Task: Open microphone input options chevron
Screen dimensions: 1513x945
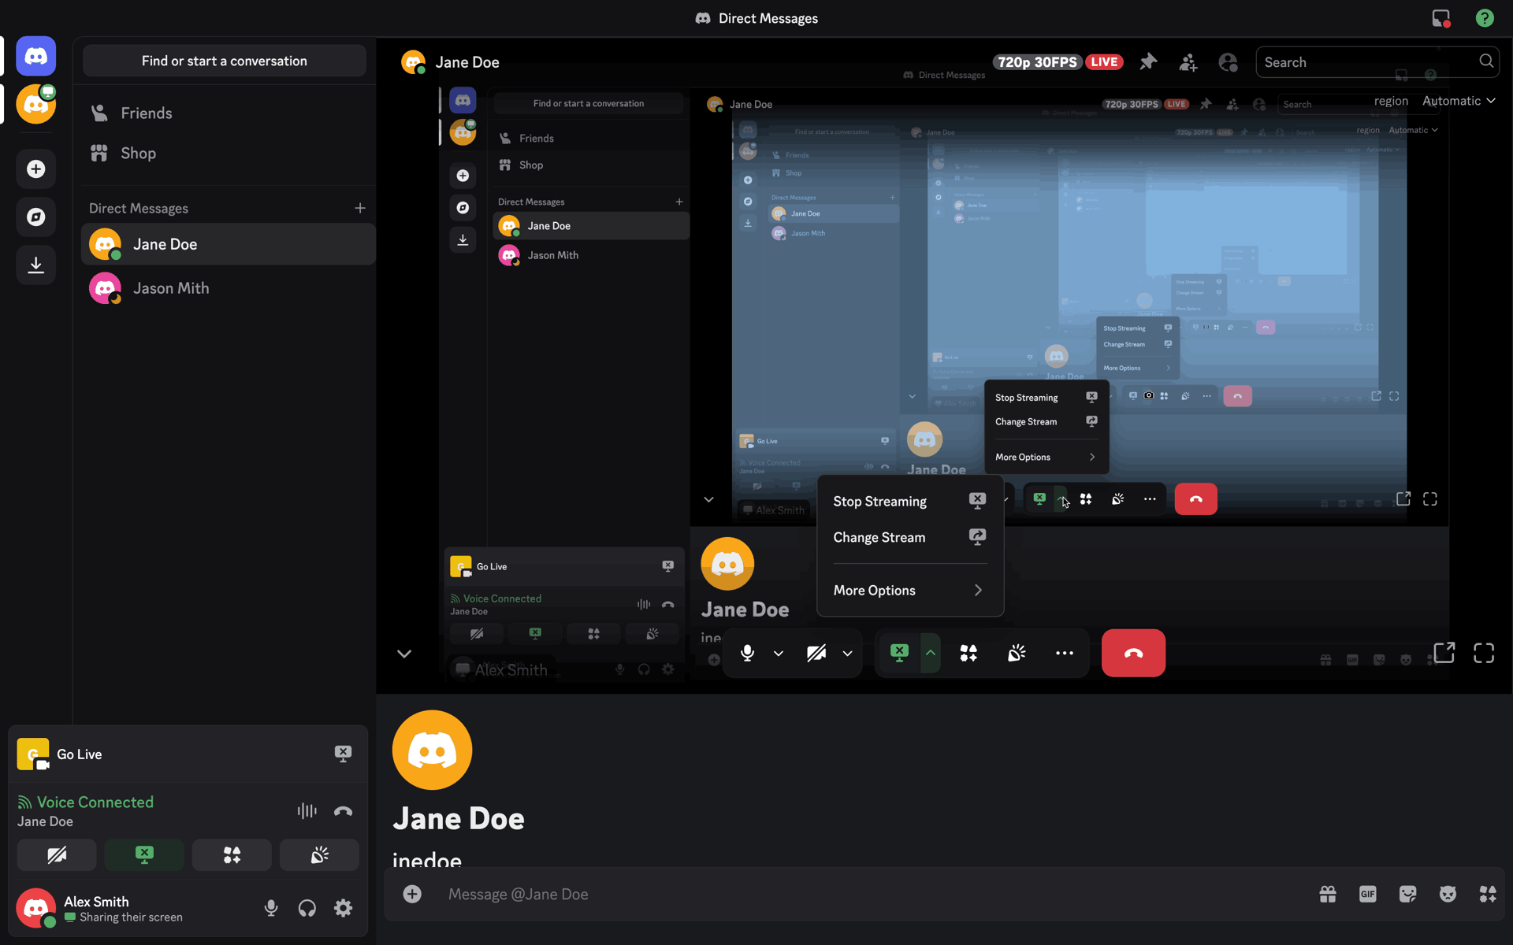Action: pos(779,653)
